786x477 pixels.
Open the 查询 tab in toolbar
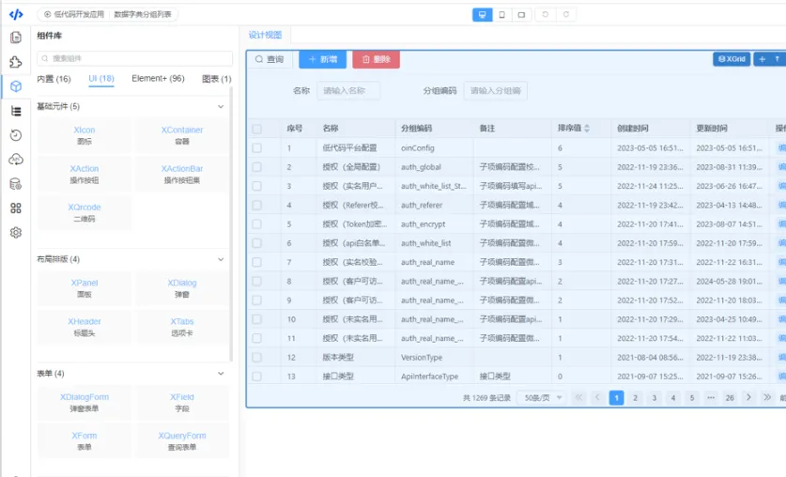coord(270,59)
